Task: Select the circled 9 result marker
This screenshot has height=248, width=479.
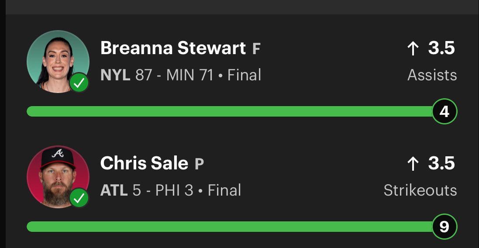Action: point(445,227)
